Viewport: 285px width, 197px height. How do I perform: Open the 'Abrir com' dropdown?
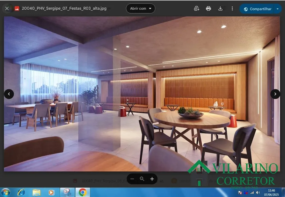[x=141, y=9]
